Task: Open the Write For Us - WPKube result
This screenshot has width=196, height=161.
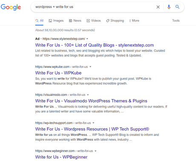Action: tap(58, 73)
